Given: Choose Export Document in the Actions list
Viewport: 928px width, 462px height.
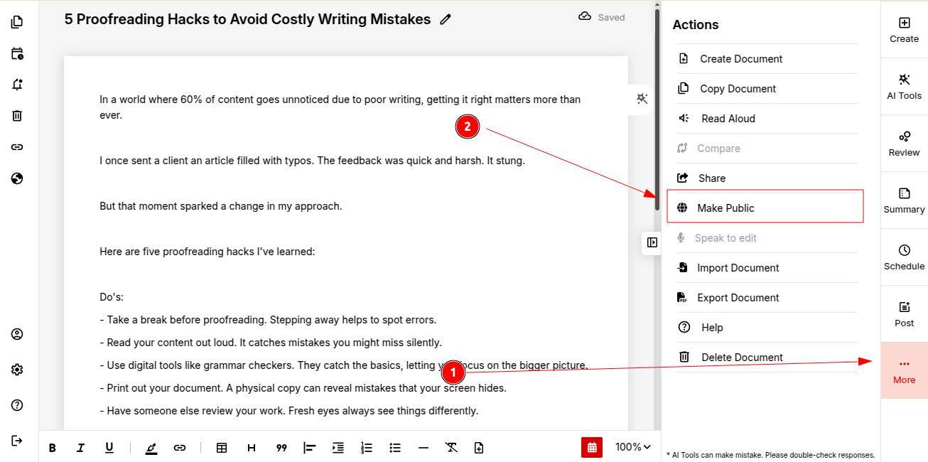Looking at the screenshot, I should tap(738, 298).
